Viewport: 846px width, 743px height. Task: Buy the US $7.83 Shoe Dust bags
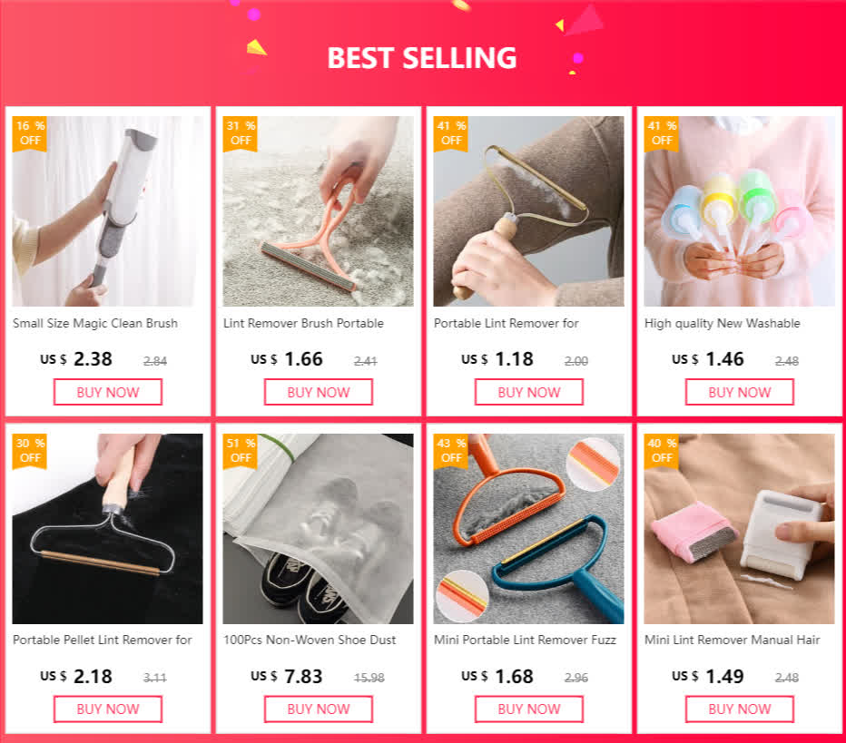click(319, 709)
